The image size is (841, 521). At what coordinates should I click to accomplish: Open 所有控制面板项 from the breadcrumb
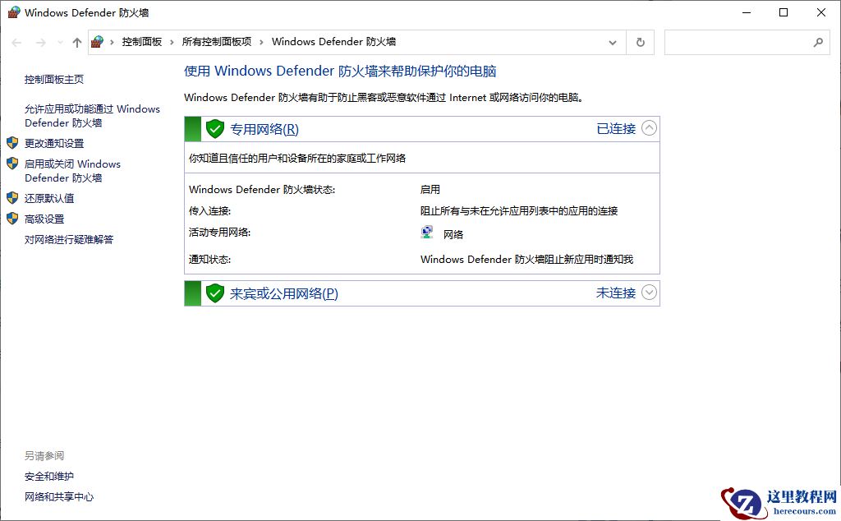pyautogui.click(x=218, y=42)
